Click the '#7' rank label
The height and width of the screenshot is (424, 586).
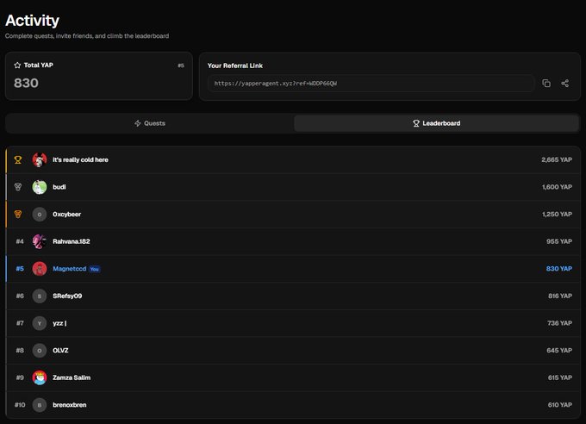point(20,323)
